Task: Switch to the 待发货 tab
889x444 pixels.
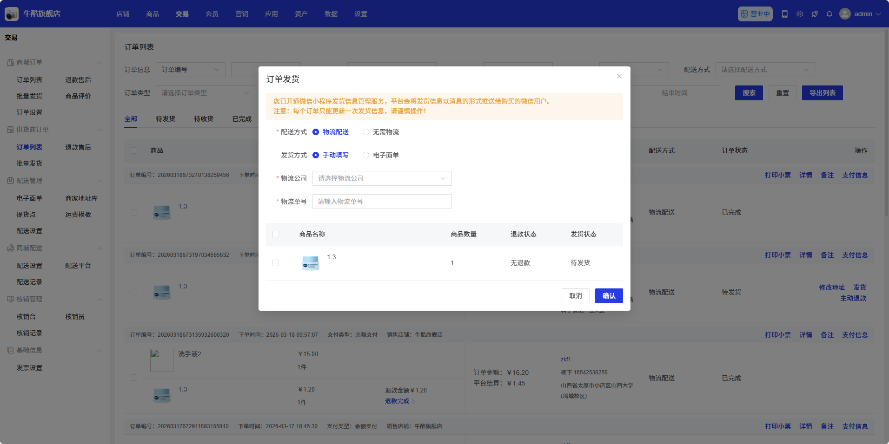Action: coord(166,119)
